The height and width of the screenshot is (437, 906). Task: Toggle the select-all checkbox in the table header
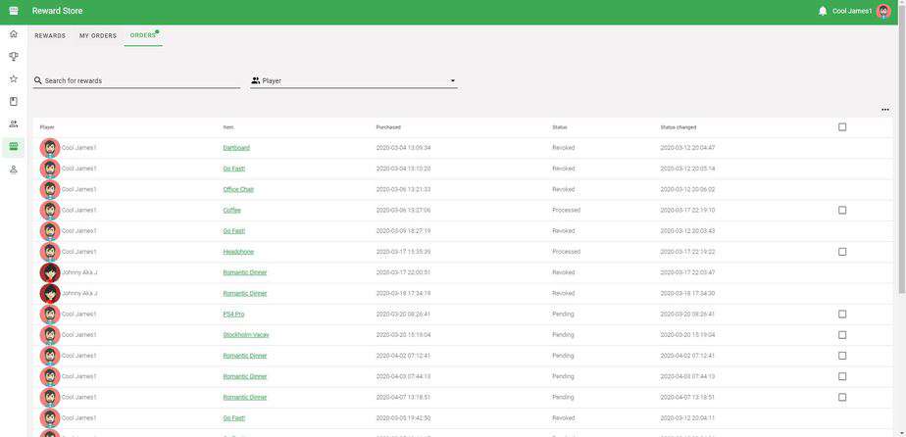click(x=842, y=127)
